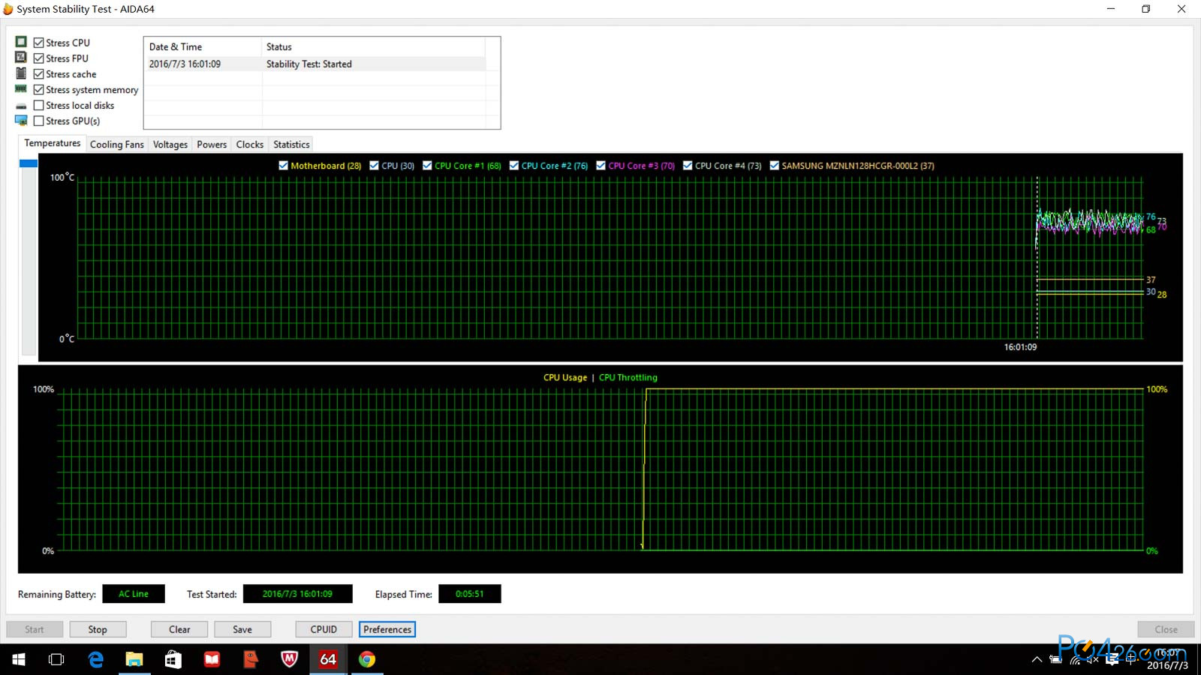Click the monitor icon beside Stress GPU(s)

tap(21, 121)
